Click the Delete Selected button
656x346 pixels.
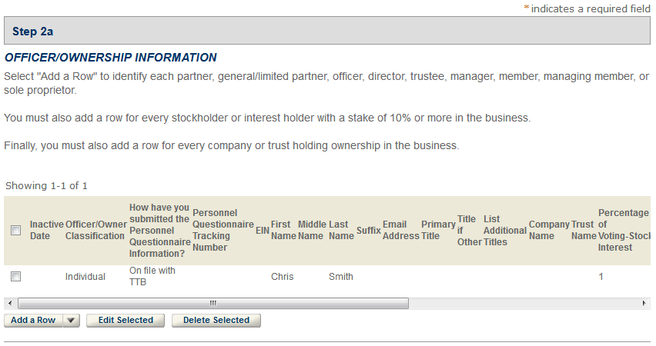pos(216,321)
